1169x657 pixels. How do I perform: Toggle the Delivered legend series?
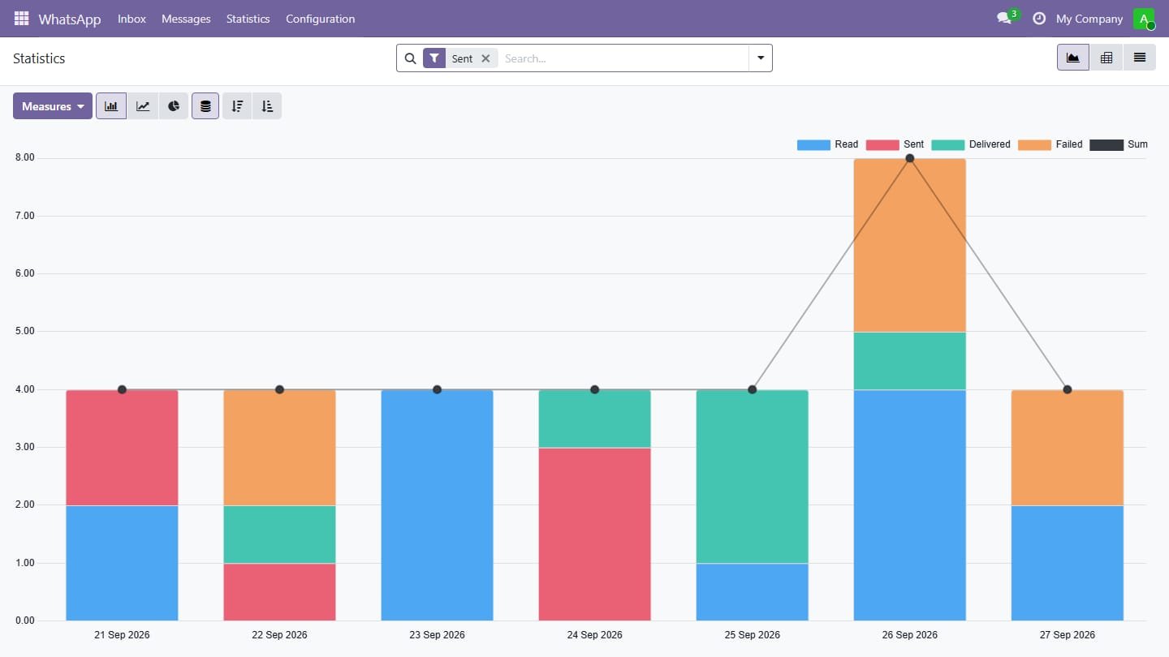coord(971,144)
